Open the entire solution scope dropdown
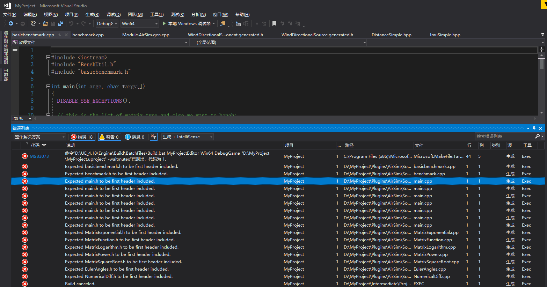Viewport: 547px width, 287px height. [39, 137]
